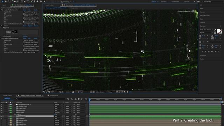Open the viewer resolution dropdown showing Full
Image resolution: width=224 pixels, height=126 pixels.
(x=84, y=92)
